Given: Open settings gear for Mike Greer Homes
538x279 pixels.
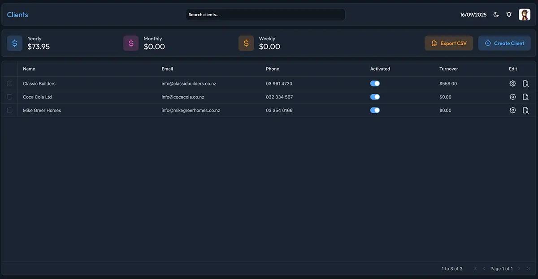Looking at the screenshot, I should click(512, 111).
